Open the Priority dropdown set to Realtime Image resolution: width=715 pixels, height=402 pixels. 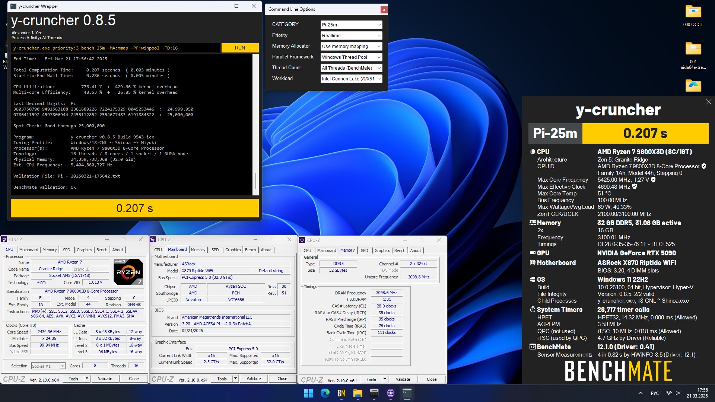point(351,35)
